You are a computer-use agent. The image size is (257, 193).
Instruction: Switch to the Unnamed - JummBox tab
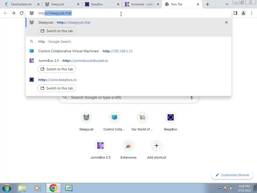click(142, 4)
